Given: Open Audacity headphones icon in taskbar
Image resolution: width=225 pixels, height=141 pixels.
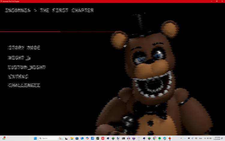Looking at the screenshot, I should (129, 138).
